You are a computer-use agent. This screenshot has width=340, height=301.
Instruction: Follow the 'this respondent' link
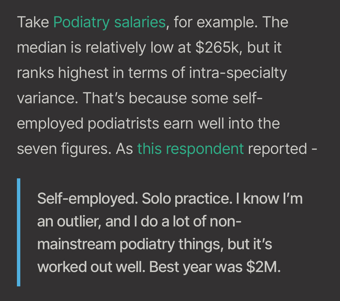(190, 149)
